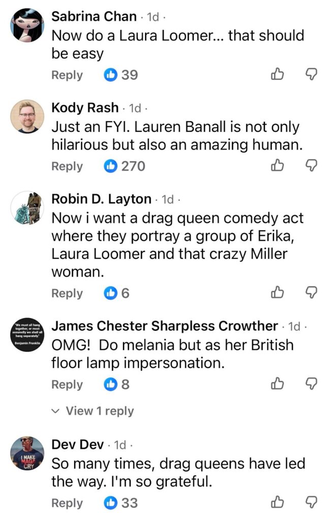The height and width of the screenshot is (521, 332).
Task: Open Sabrina Chan's profile picture
Action: pyautogui.click(x=27, y=25)
